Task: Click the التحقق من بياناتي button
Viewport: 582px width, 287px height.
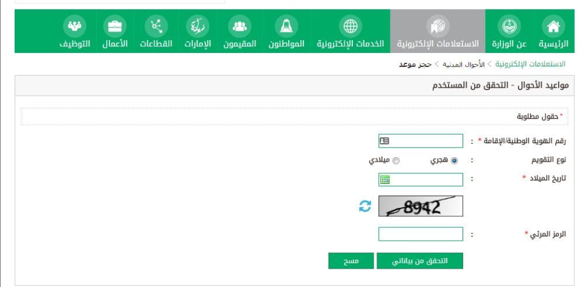Action: point(420,261)
